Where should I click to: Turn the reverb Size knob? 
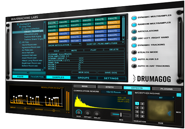pyautogui.click(x=79, y=112)
